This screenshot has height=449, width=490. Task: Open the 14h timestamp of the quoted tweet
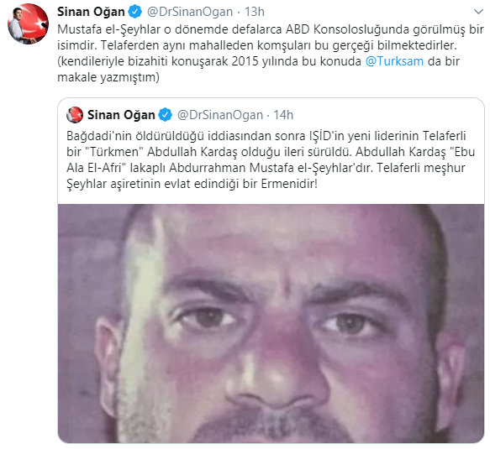pos(283,115)
